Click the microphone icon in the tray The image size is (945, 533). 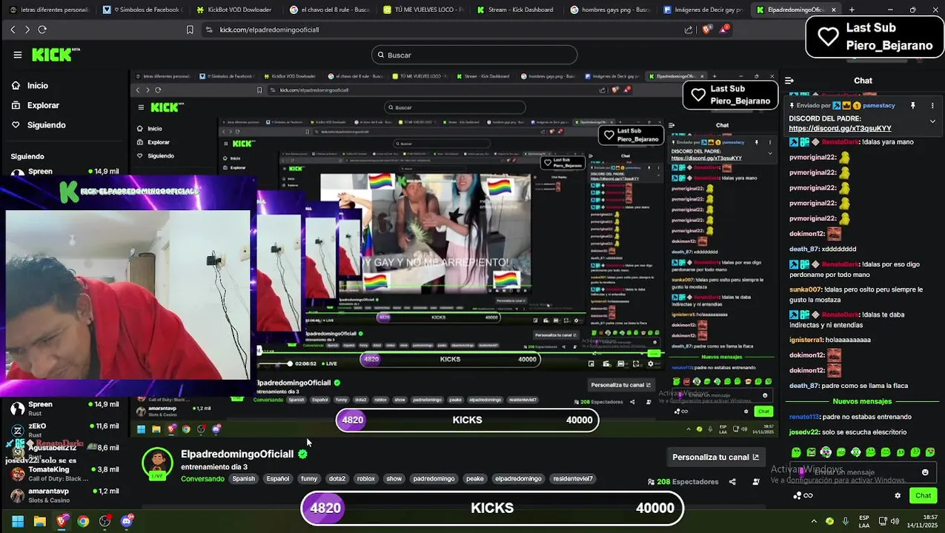coord(845,521)
